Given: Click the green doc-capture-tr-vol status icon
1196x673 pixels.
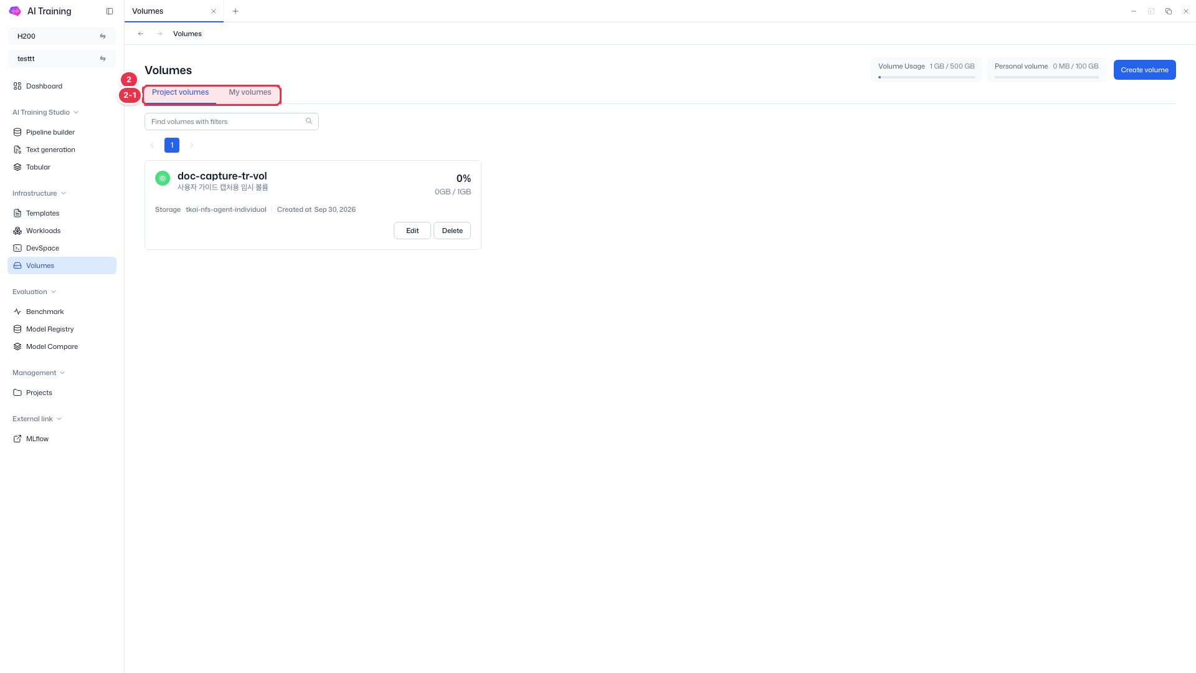Looking at the screenshot, I should tap(163, 178).
